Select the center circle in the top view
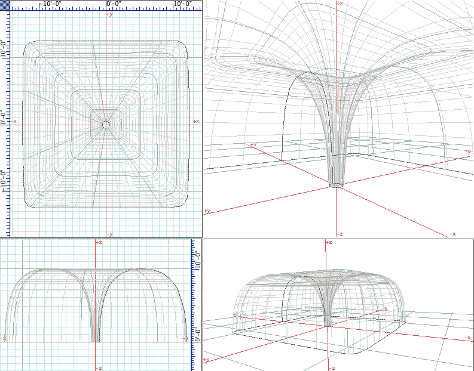This screenshot has height=371, width=474. tap(106, 124)
